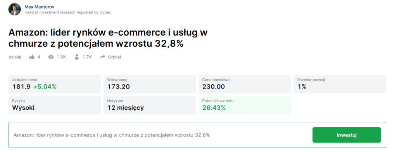Click the Head of investment research subtitle

pyautogui.click(x=67, y=12)
